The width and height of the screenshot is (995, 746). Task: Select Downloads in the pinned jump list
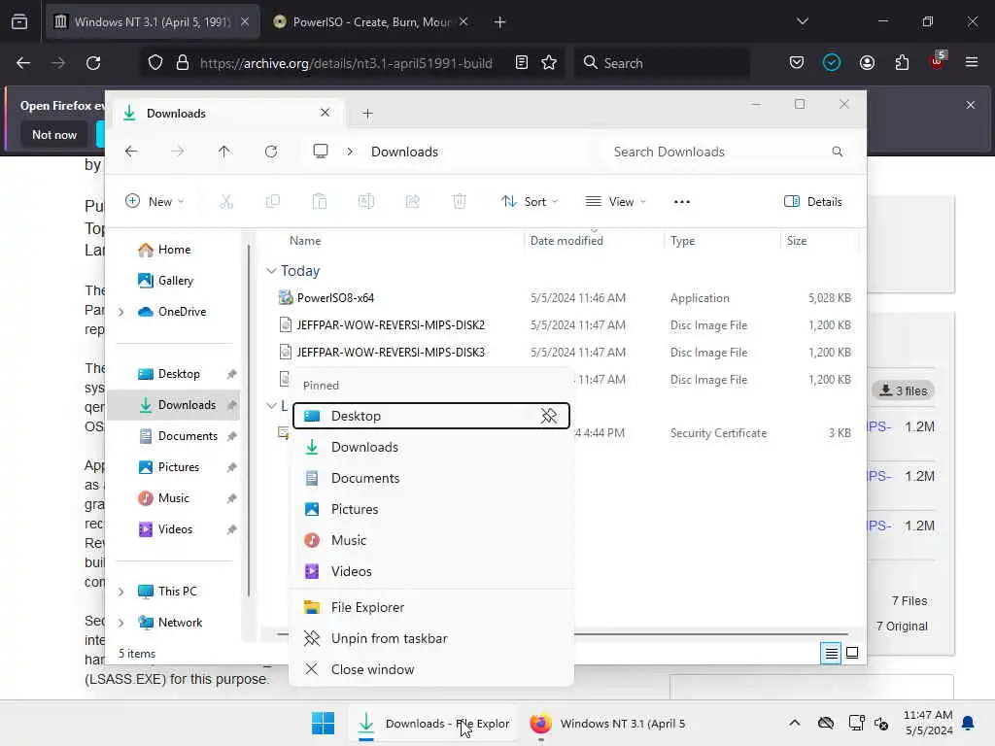tap(431, 447)
